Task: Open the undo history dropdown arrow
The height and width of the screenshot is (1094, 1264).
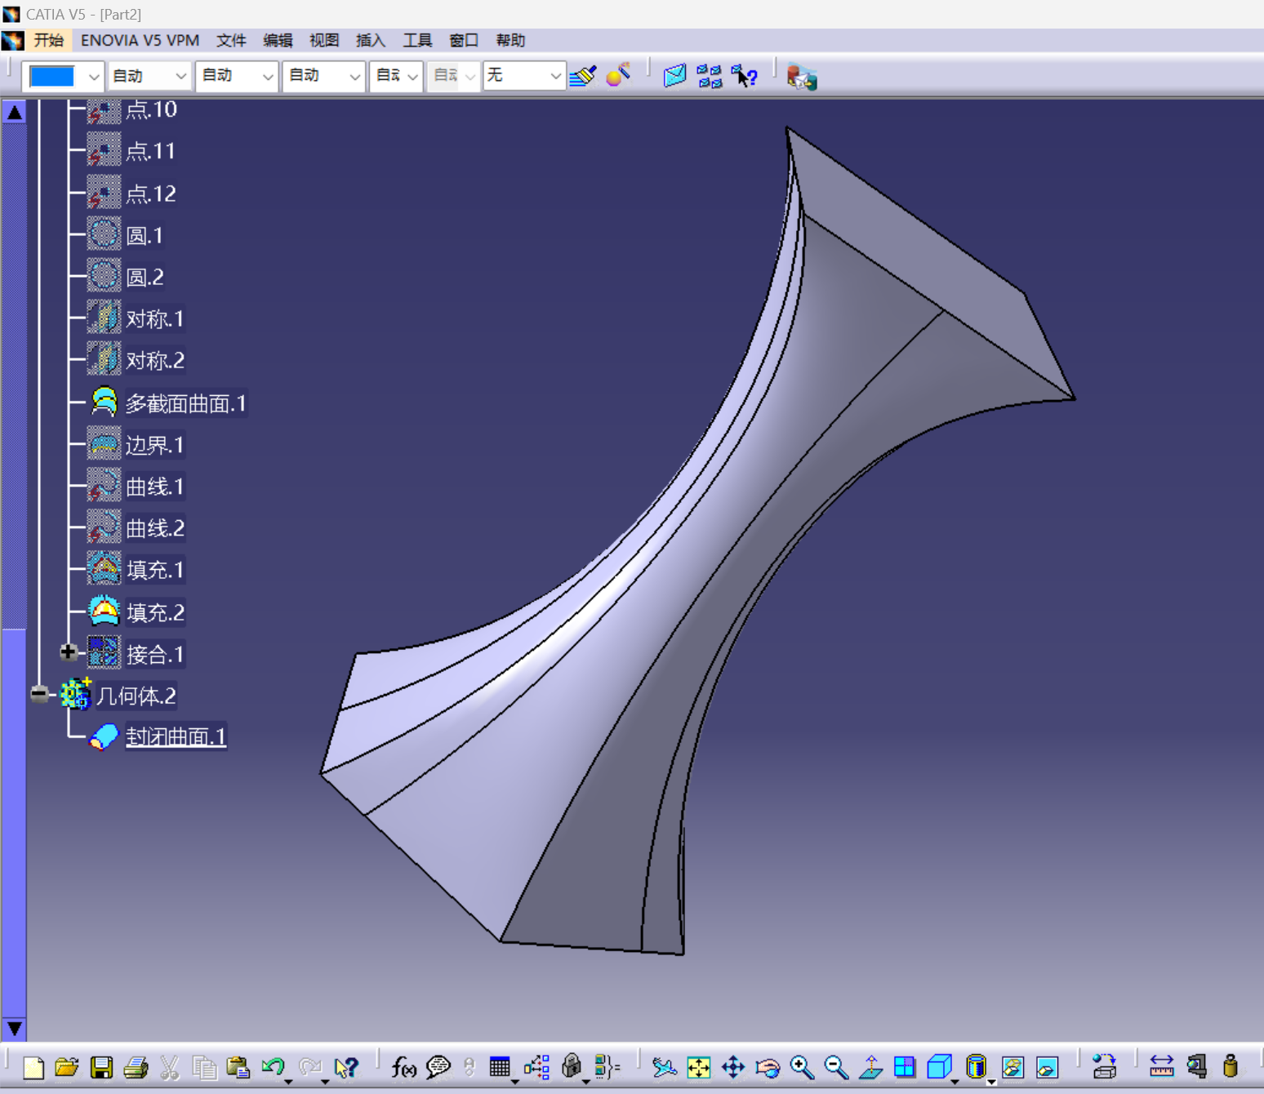Action: pos(288,1081)
